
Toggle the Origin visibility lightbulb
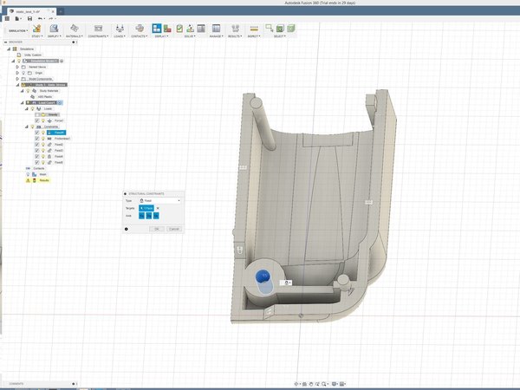click(23, 73)
